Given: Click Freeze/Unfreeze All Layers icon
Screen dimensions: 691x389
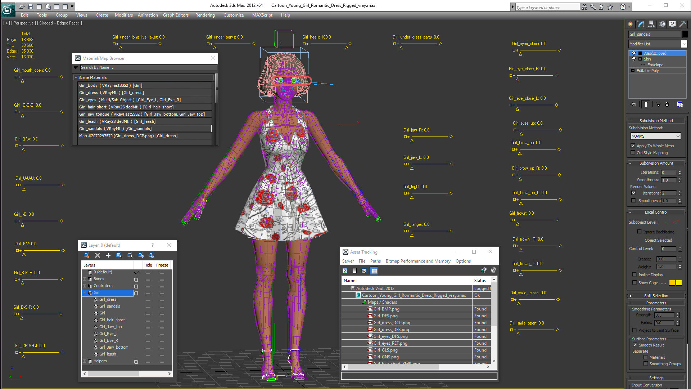Looking at the screenshot, I should click(x=152, y=255).
